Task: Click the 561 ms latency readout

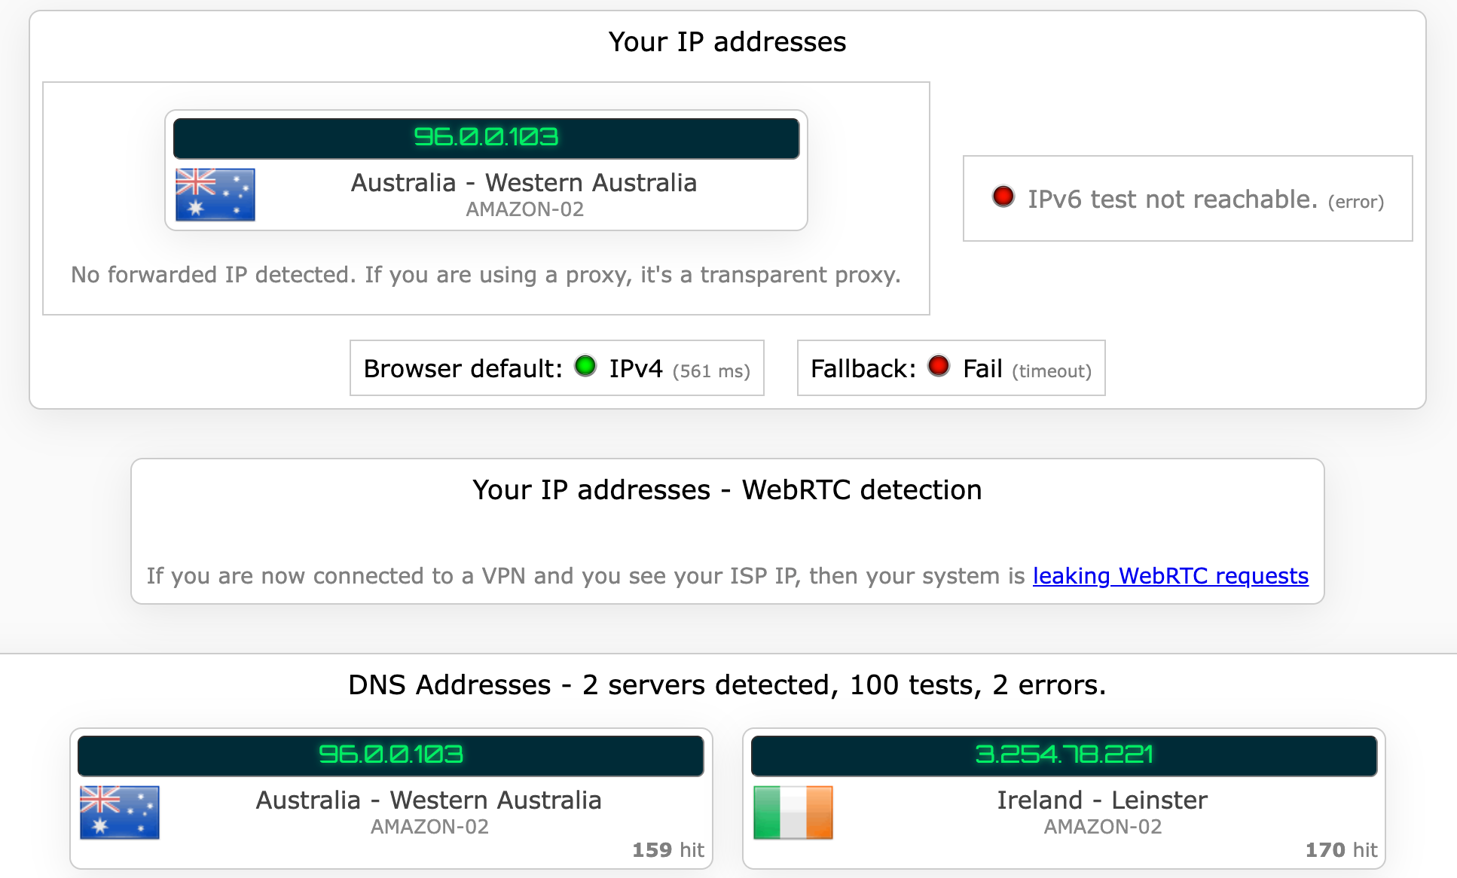Action: click(x=712, y=369)
